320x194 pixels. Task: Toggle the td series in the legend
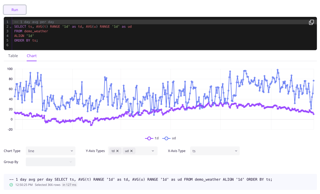pos(152,138)
